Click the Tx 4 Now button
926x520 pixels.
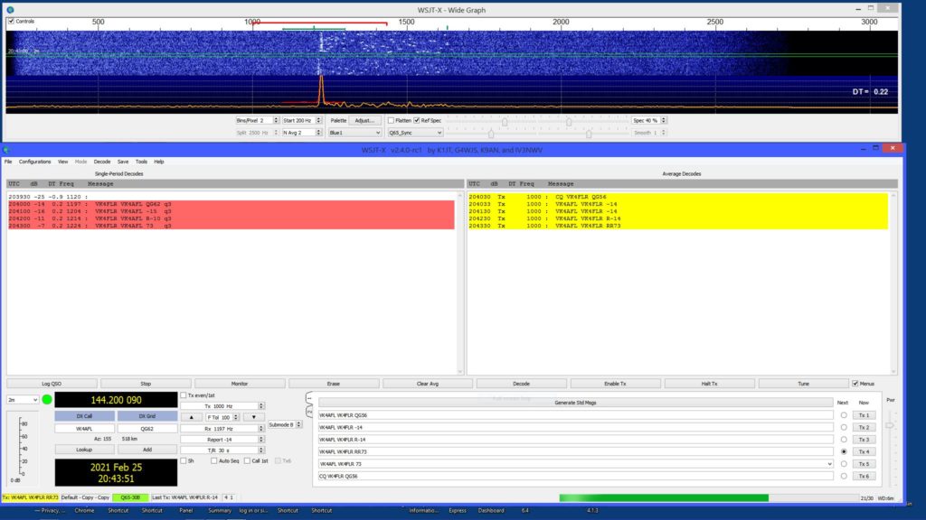(x=864, y=451)
